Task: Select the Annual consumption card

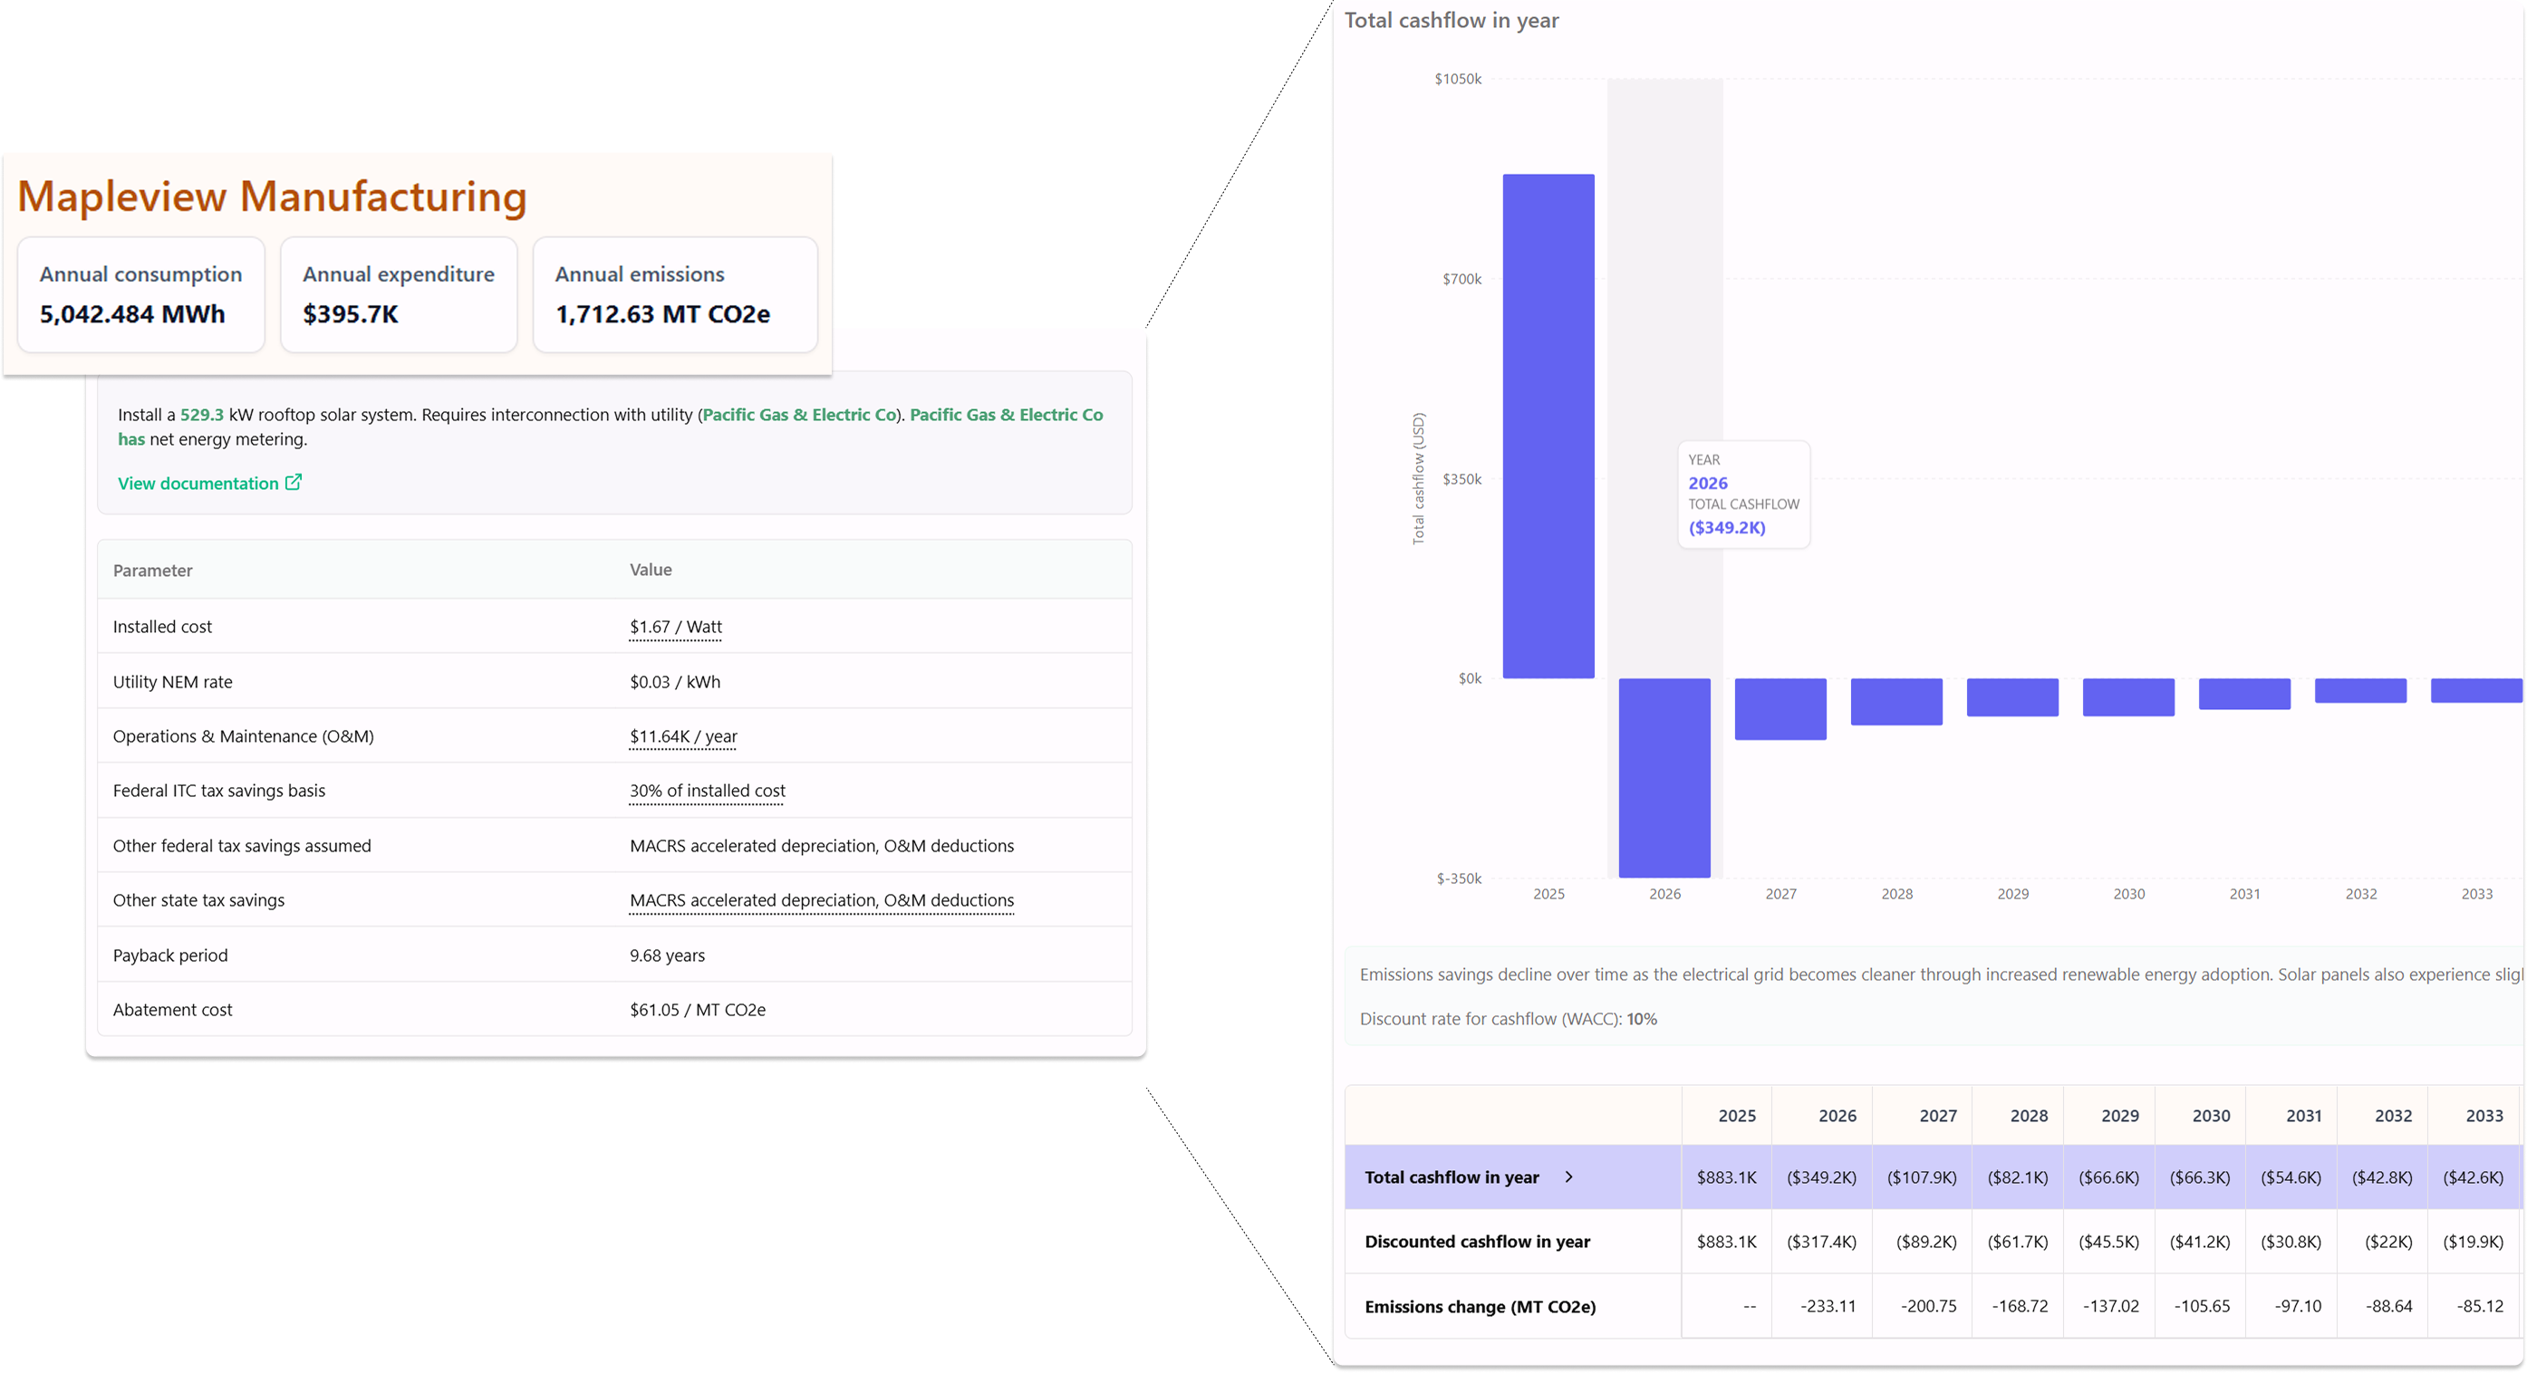Action: tap(141, 294)
